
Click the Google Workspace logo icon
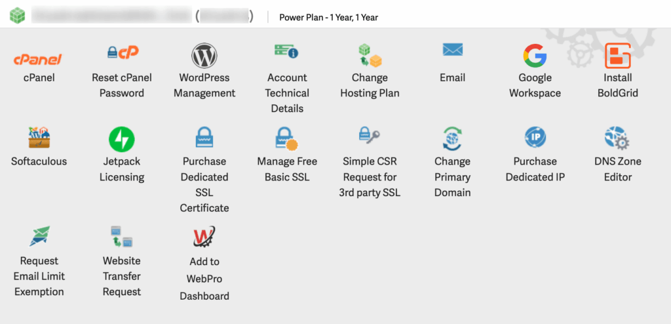[x=535, y=56]
